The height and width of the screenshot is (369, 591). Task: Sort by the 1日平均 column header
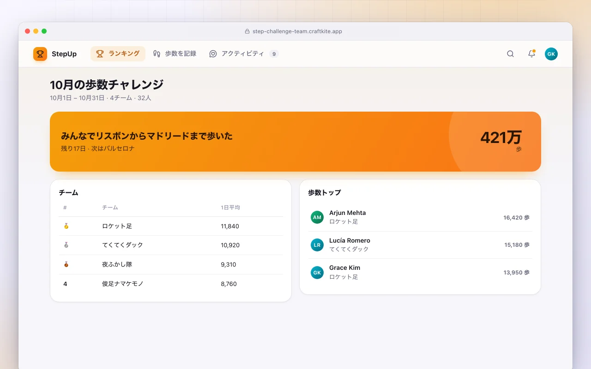230,208
